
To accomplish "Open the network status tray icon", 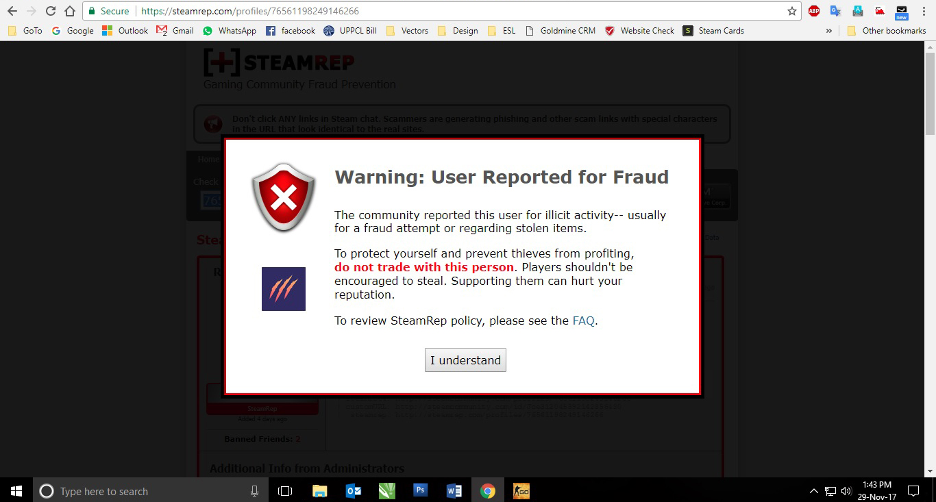I will [830, 490].
